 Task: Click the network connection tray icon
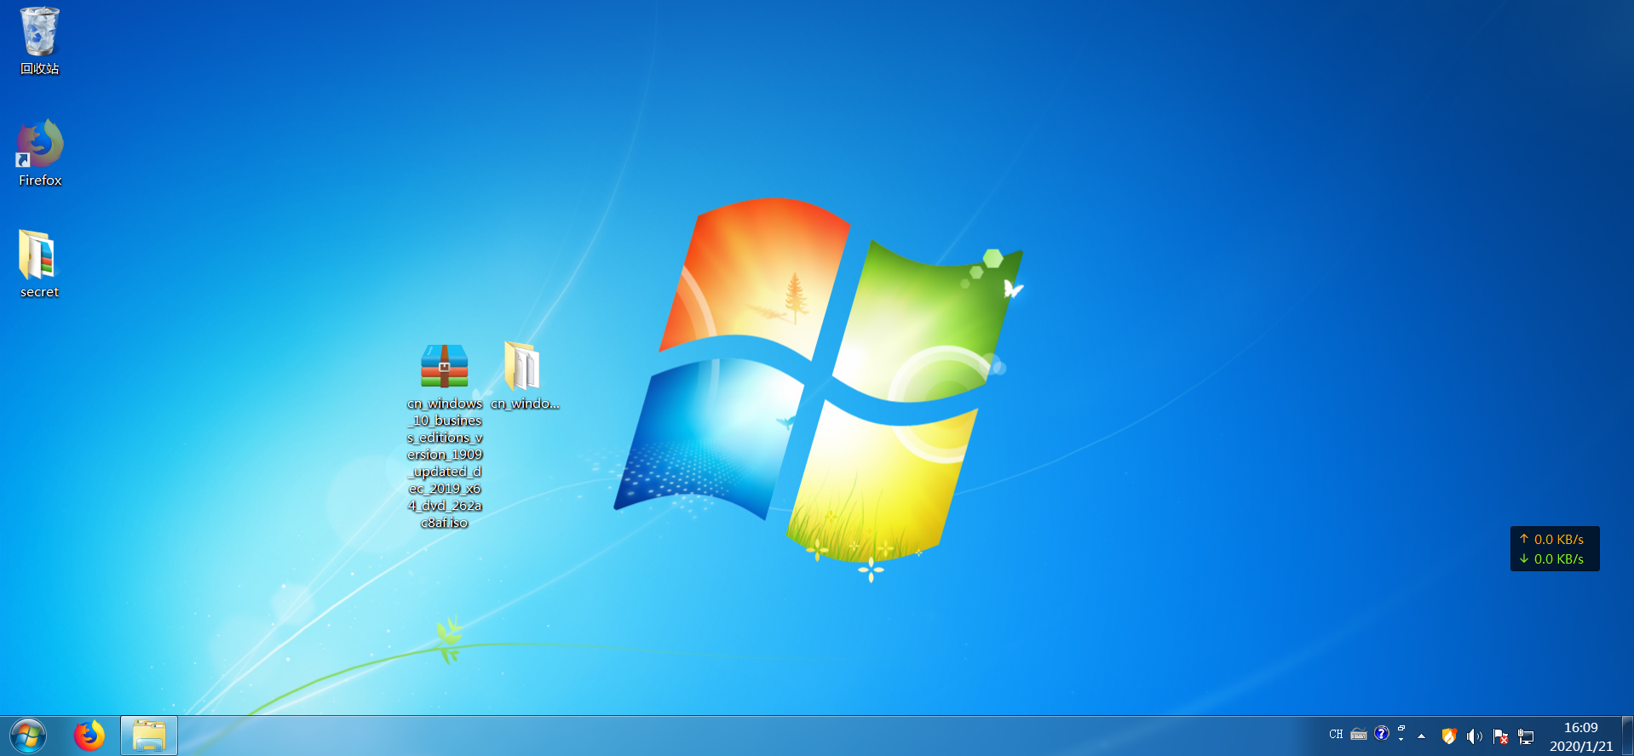(x=1526, y=736)
